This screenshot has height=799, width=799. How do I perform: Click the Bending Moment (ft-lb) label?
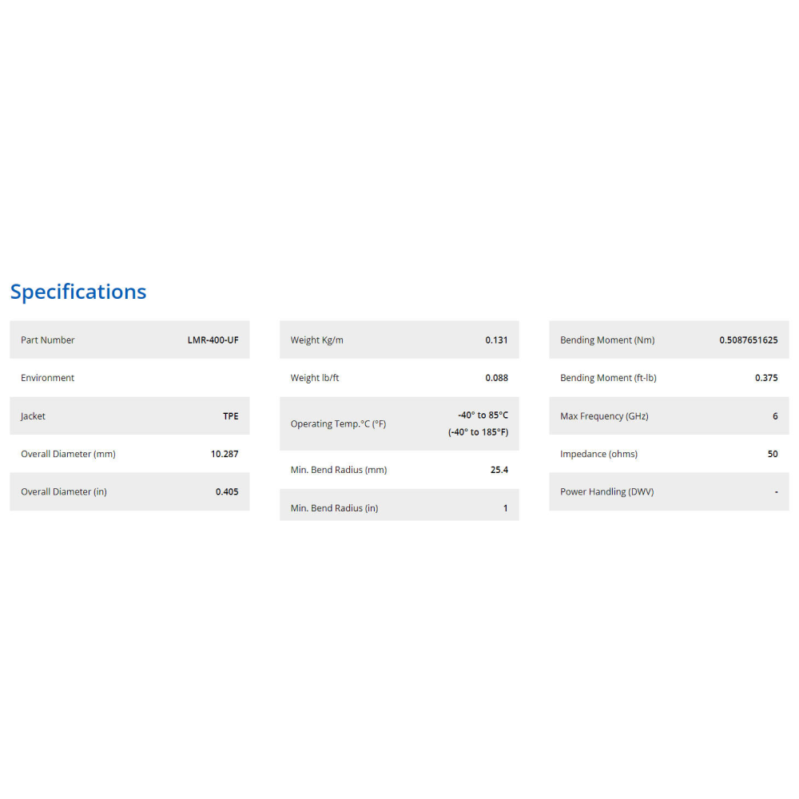(608, 378)
